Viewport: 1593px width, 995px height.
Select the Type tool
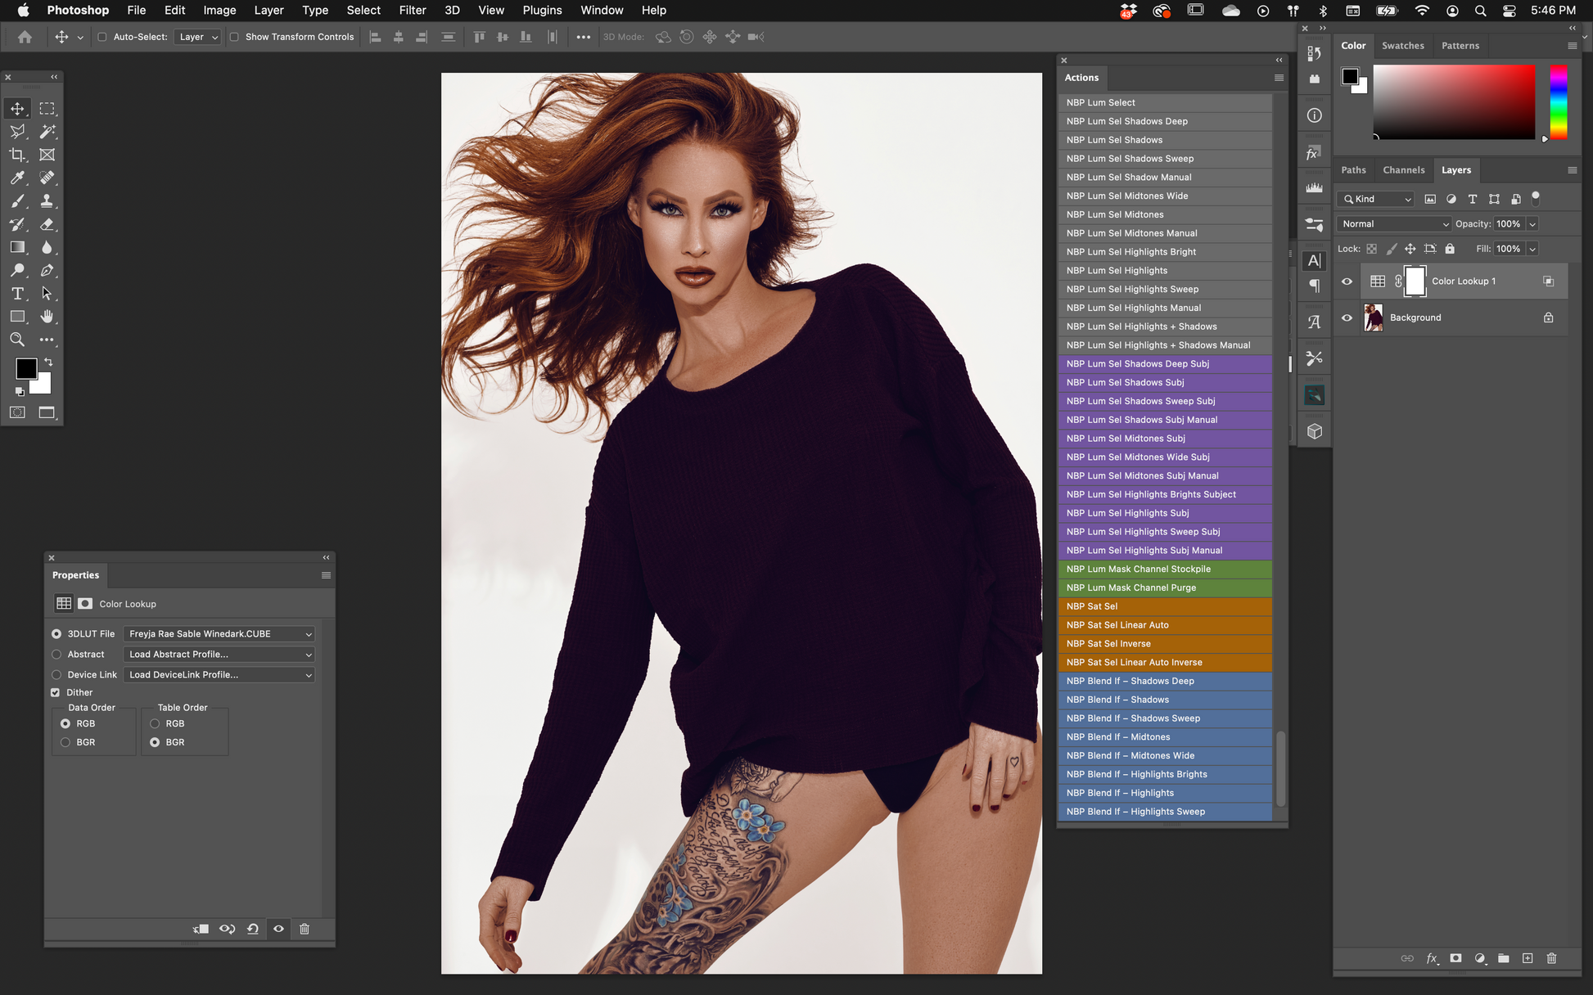point(17,293)
